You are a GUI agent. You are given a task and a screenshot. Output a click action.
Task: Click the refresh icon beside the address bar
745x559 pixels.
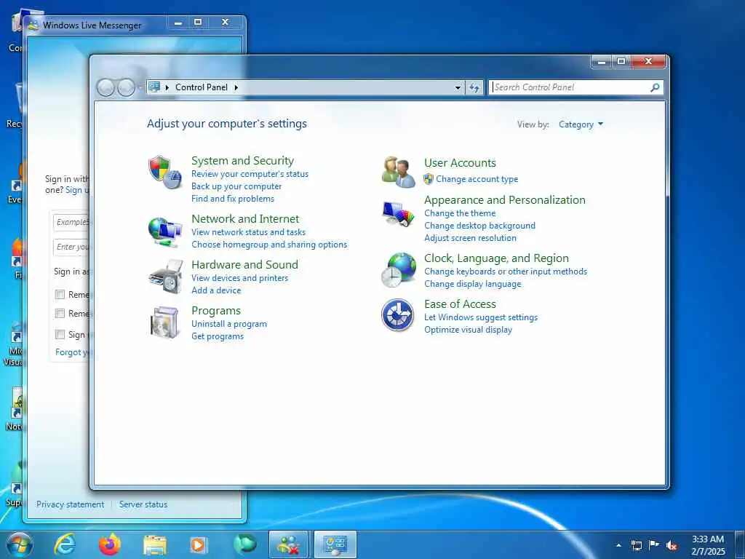(x=474, y=87)
